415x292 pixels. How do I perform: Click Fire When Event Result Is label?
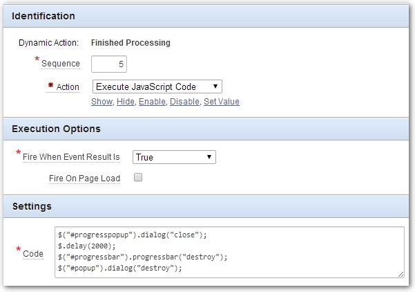pos(71,157)
